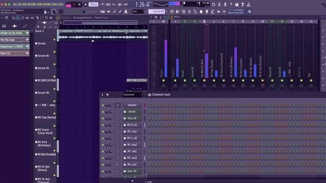The height and width of the screenshot is (183, 326).
Task: Mute the Sampler channel LED in Channel rack
Action: click(x=103, y=105)
